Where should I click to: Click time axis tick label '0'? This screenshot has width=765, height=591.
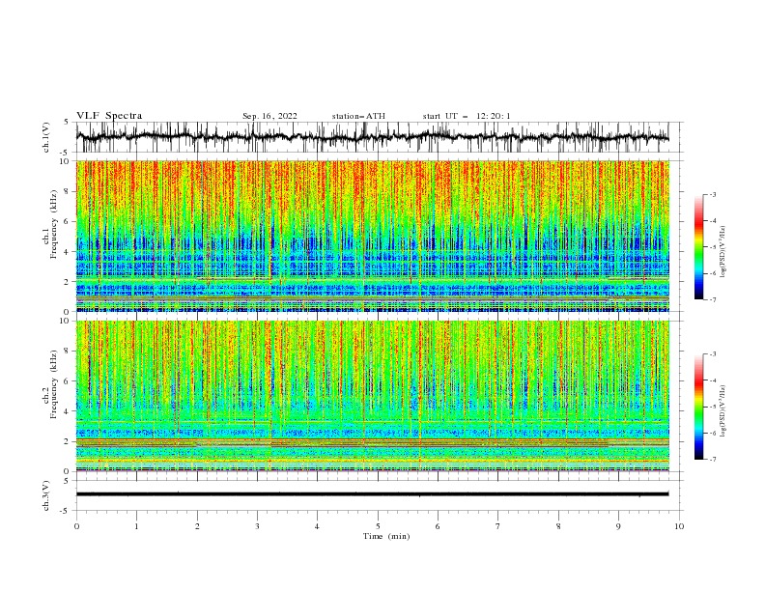[76, 526]
